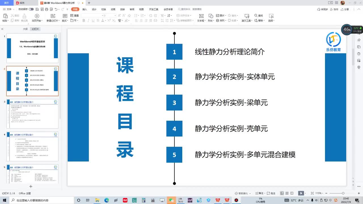This screenshot has width=363, height=204.
Task: Open the Animation (动画) tab
Action: click(x=113, y=9)
